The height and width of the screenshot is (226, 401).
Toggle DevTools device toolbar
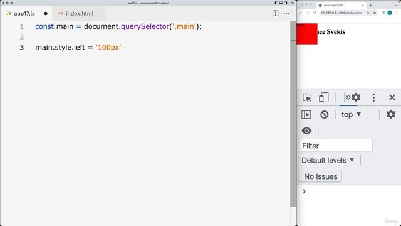323,98
